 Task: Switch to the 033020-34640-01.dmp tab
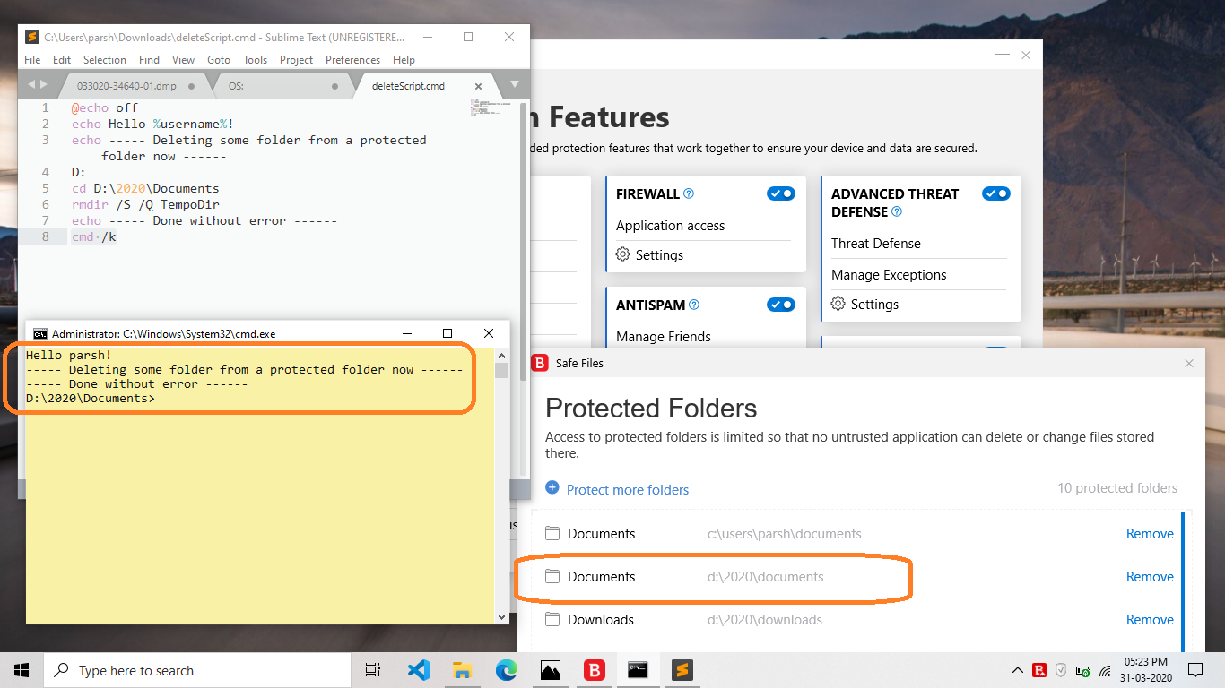[x=136, y=86]
